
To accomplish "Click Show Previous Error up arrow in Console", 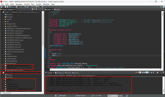I will click(x=138, y=72).
